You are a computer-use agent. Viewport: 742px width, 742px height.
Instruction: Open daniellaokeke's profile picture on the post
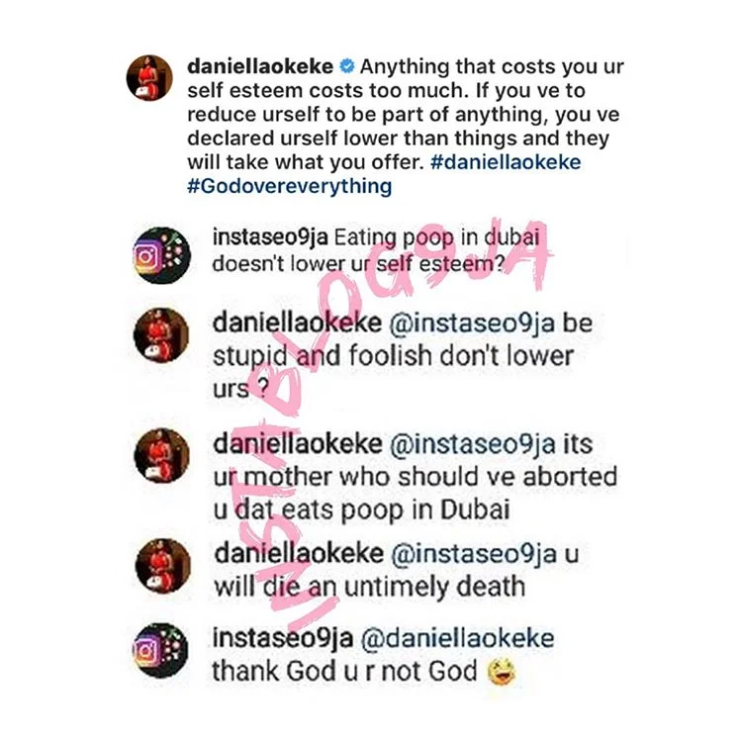149,77
